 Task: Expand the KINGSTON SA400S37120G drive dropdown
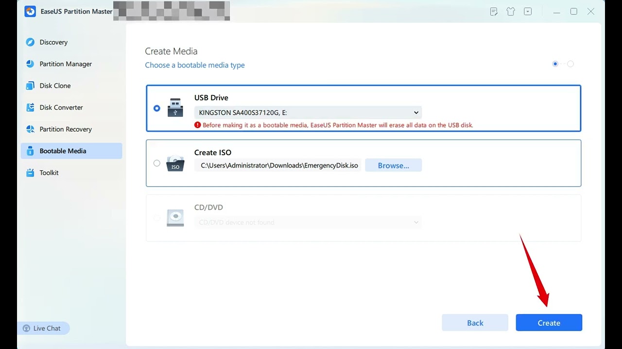coord(308,112)
